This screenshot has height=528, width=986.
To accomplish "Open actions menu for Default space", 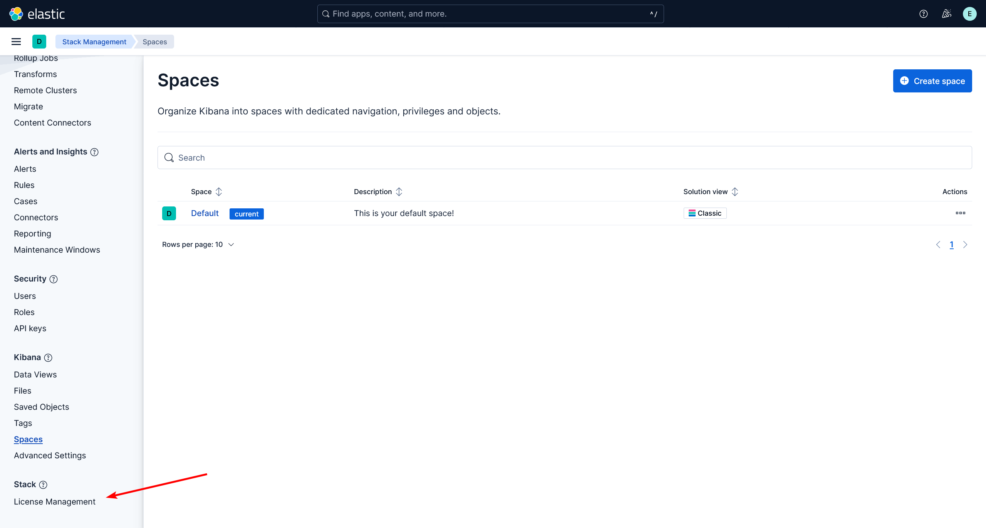I will [x=960, y=213].
